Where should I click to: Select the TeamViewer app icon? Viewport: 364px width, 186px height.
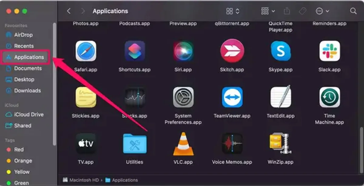(232, 97)
